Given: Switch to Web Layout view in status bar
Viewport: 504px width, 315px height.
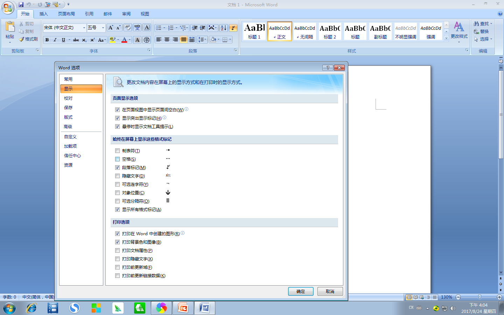Looking at the screenshot, I should pyautogui.click(x=422, y=297).
